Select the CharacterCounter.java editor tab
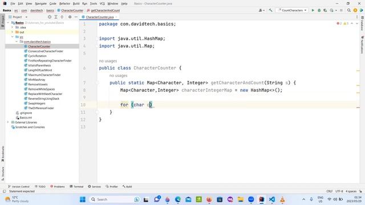 (x=99, y=17)
